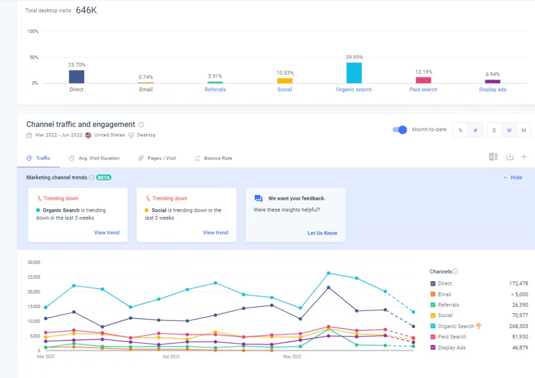Click the trophy icon beside Organic Search
Screen dimensions: 535x378
point(479,326)
